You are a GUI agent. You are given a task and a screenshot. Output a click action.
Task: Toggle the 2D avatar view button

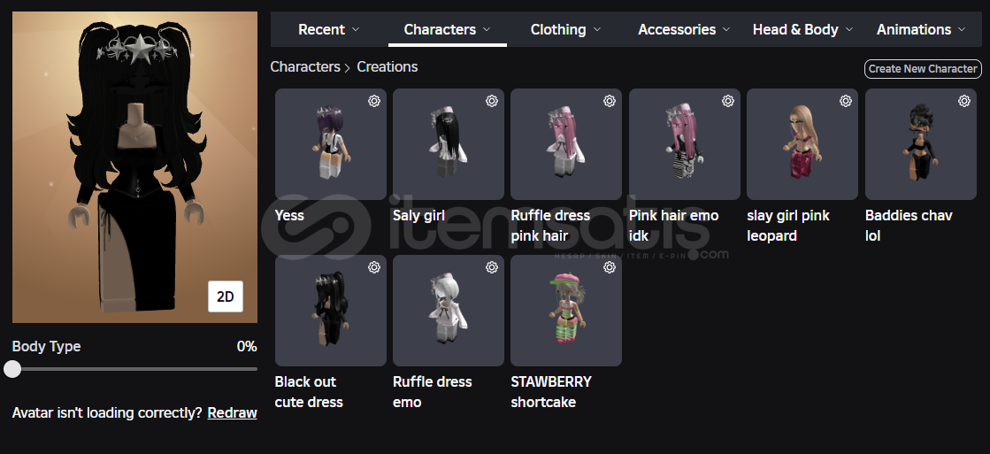point(226,296)
